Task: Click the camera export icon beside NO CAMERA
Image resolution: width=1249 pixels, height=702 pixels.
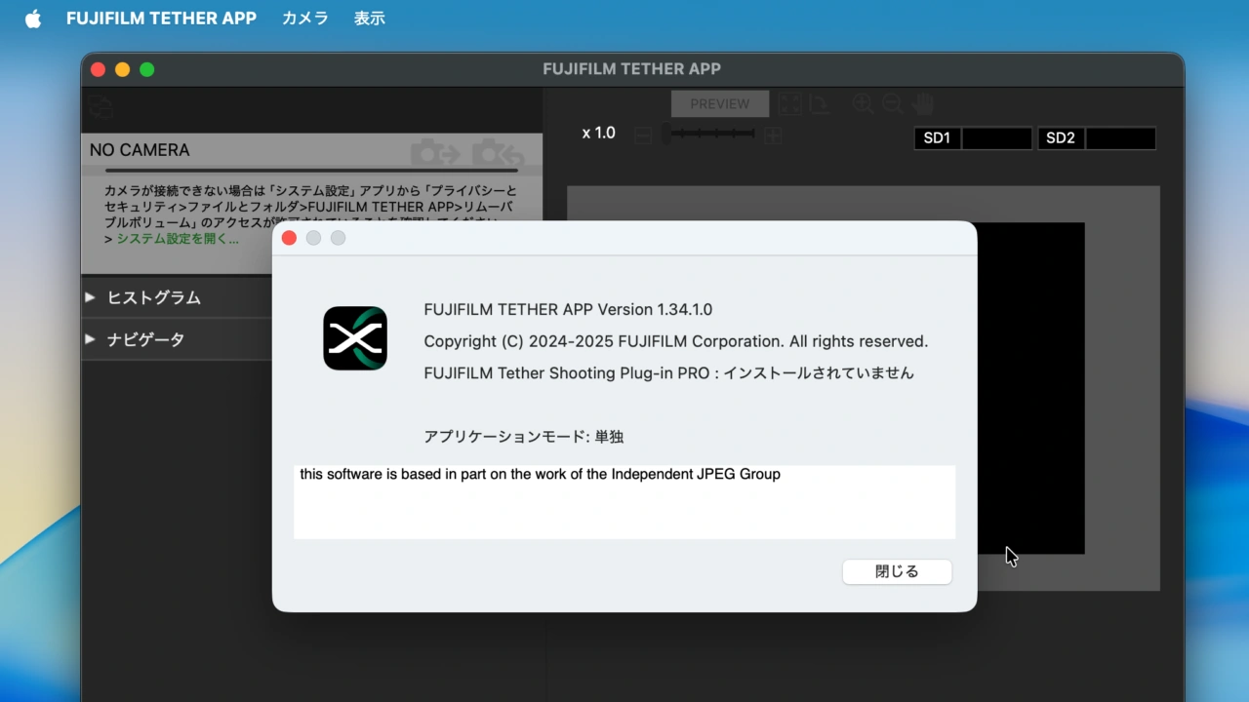Action: click(435, 152)
